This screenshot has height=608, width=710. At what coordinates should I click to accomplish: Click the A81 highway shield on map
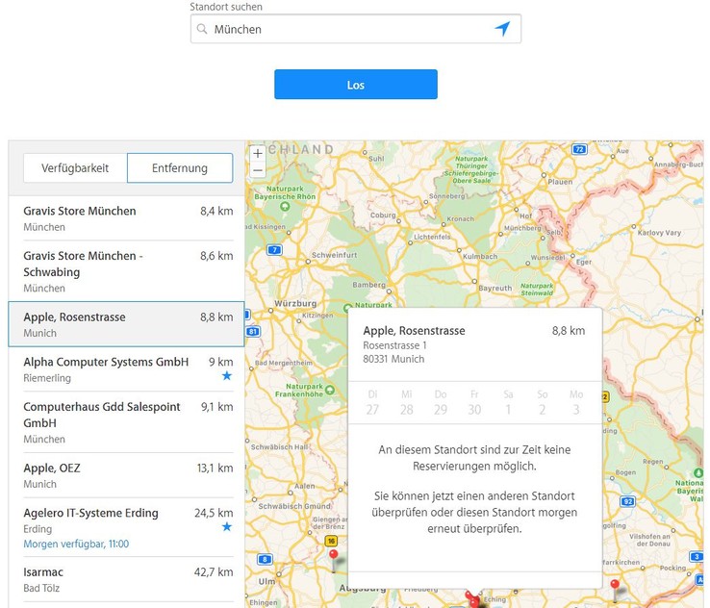pos(253,331)
